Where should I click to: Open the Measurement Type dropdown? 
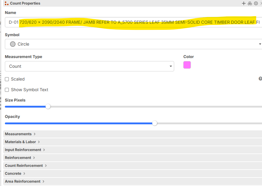(89, 66)
